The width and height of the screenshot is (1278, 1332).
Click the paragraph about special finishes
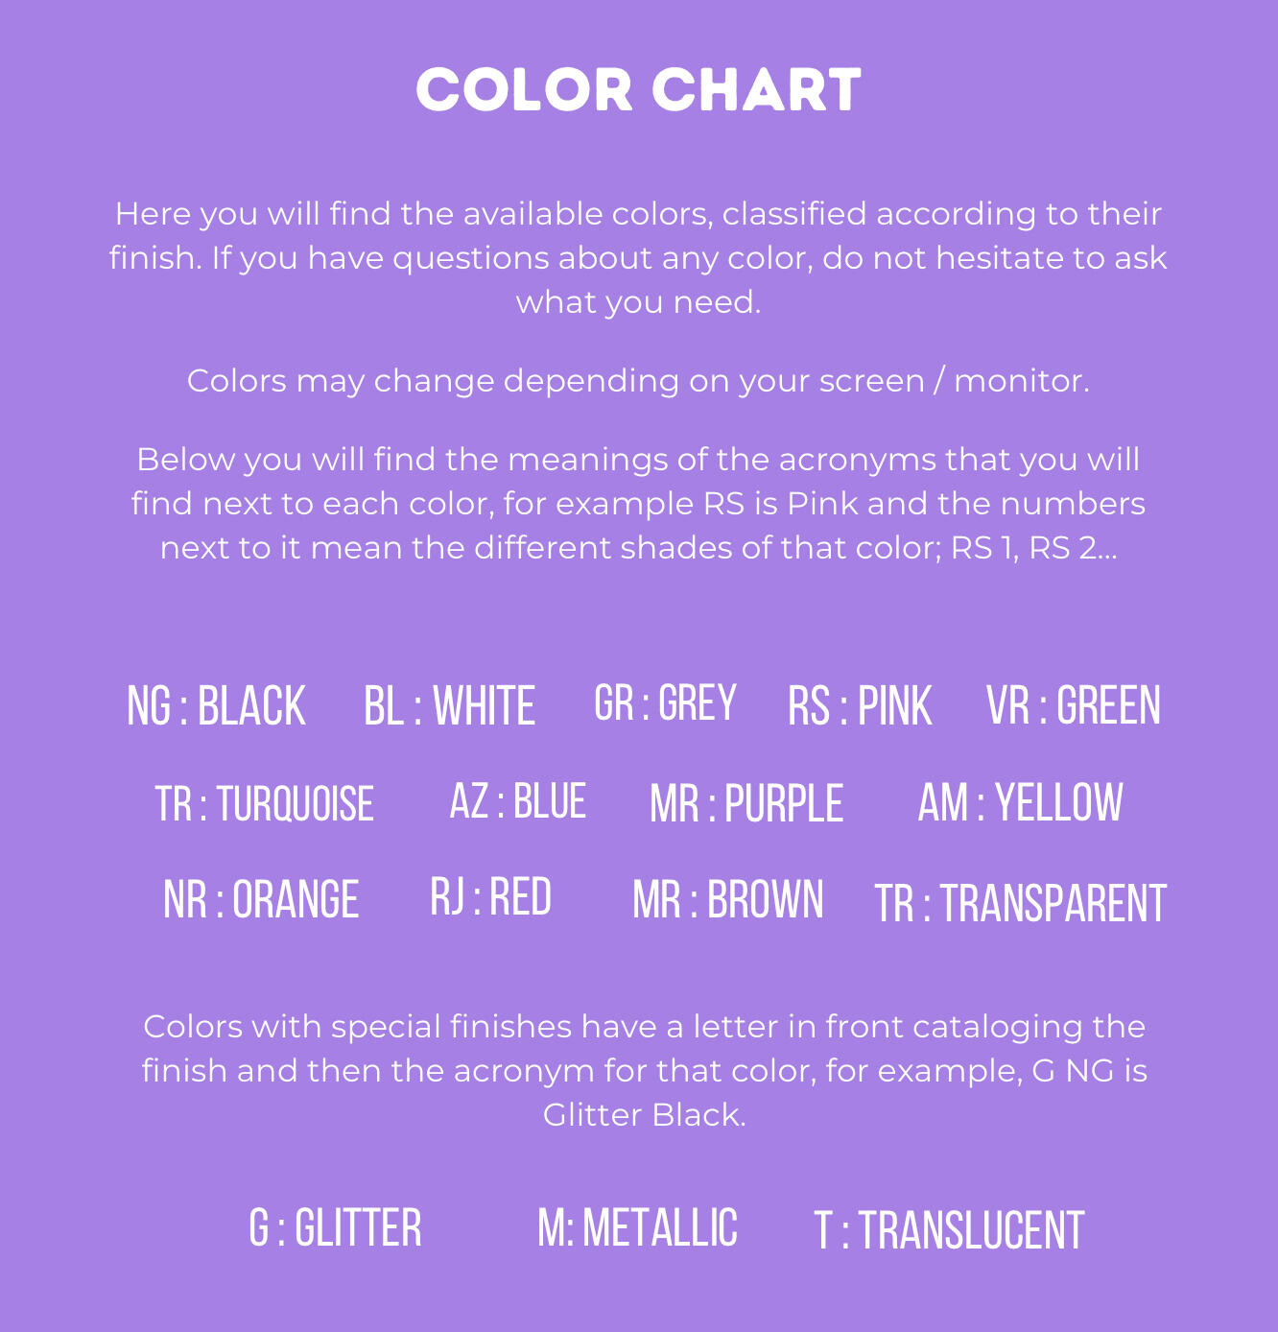point(644,1070)
